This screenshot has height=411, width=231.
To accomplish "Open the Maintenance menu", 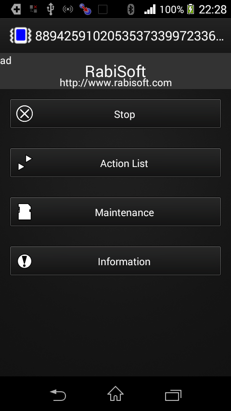I will pos(115,212).
